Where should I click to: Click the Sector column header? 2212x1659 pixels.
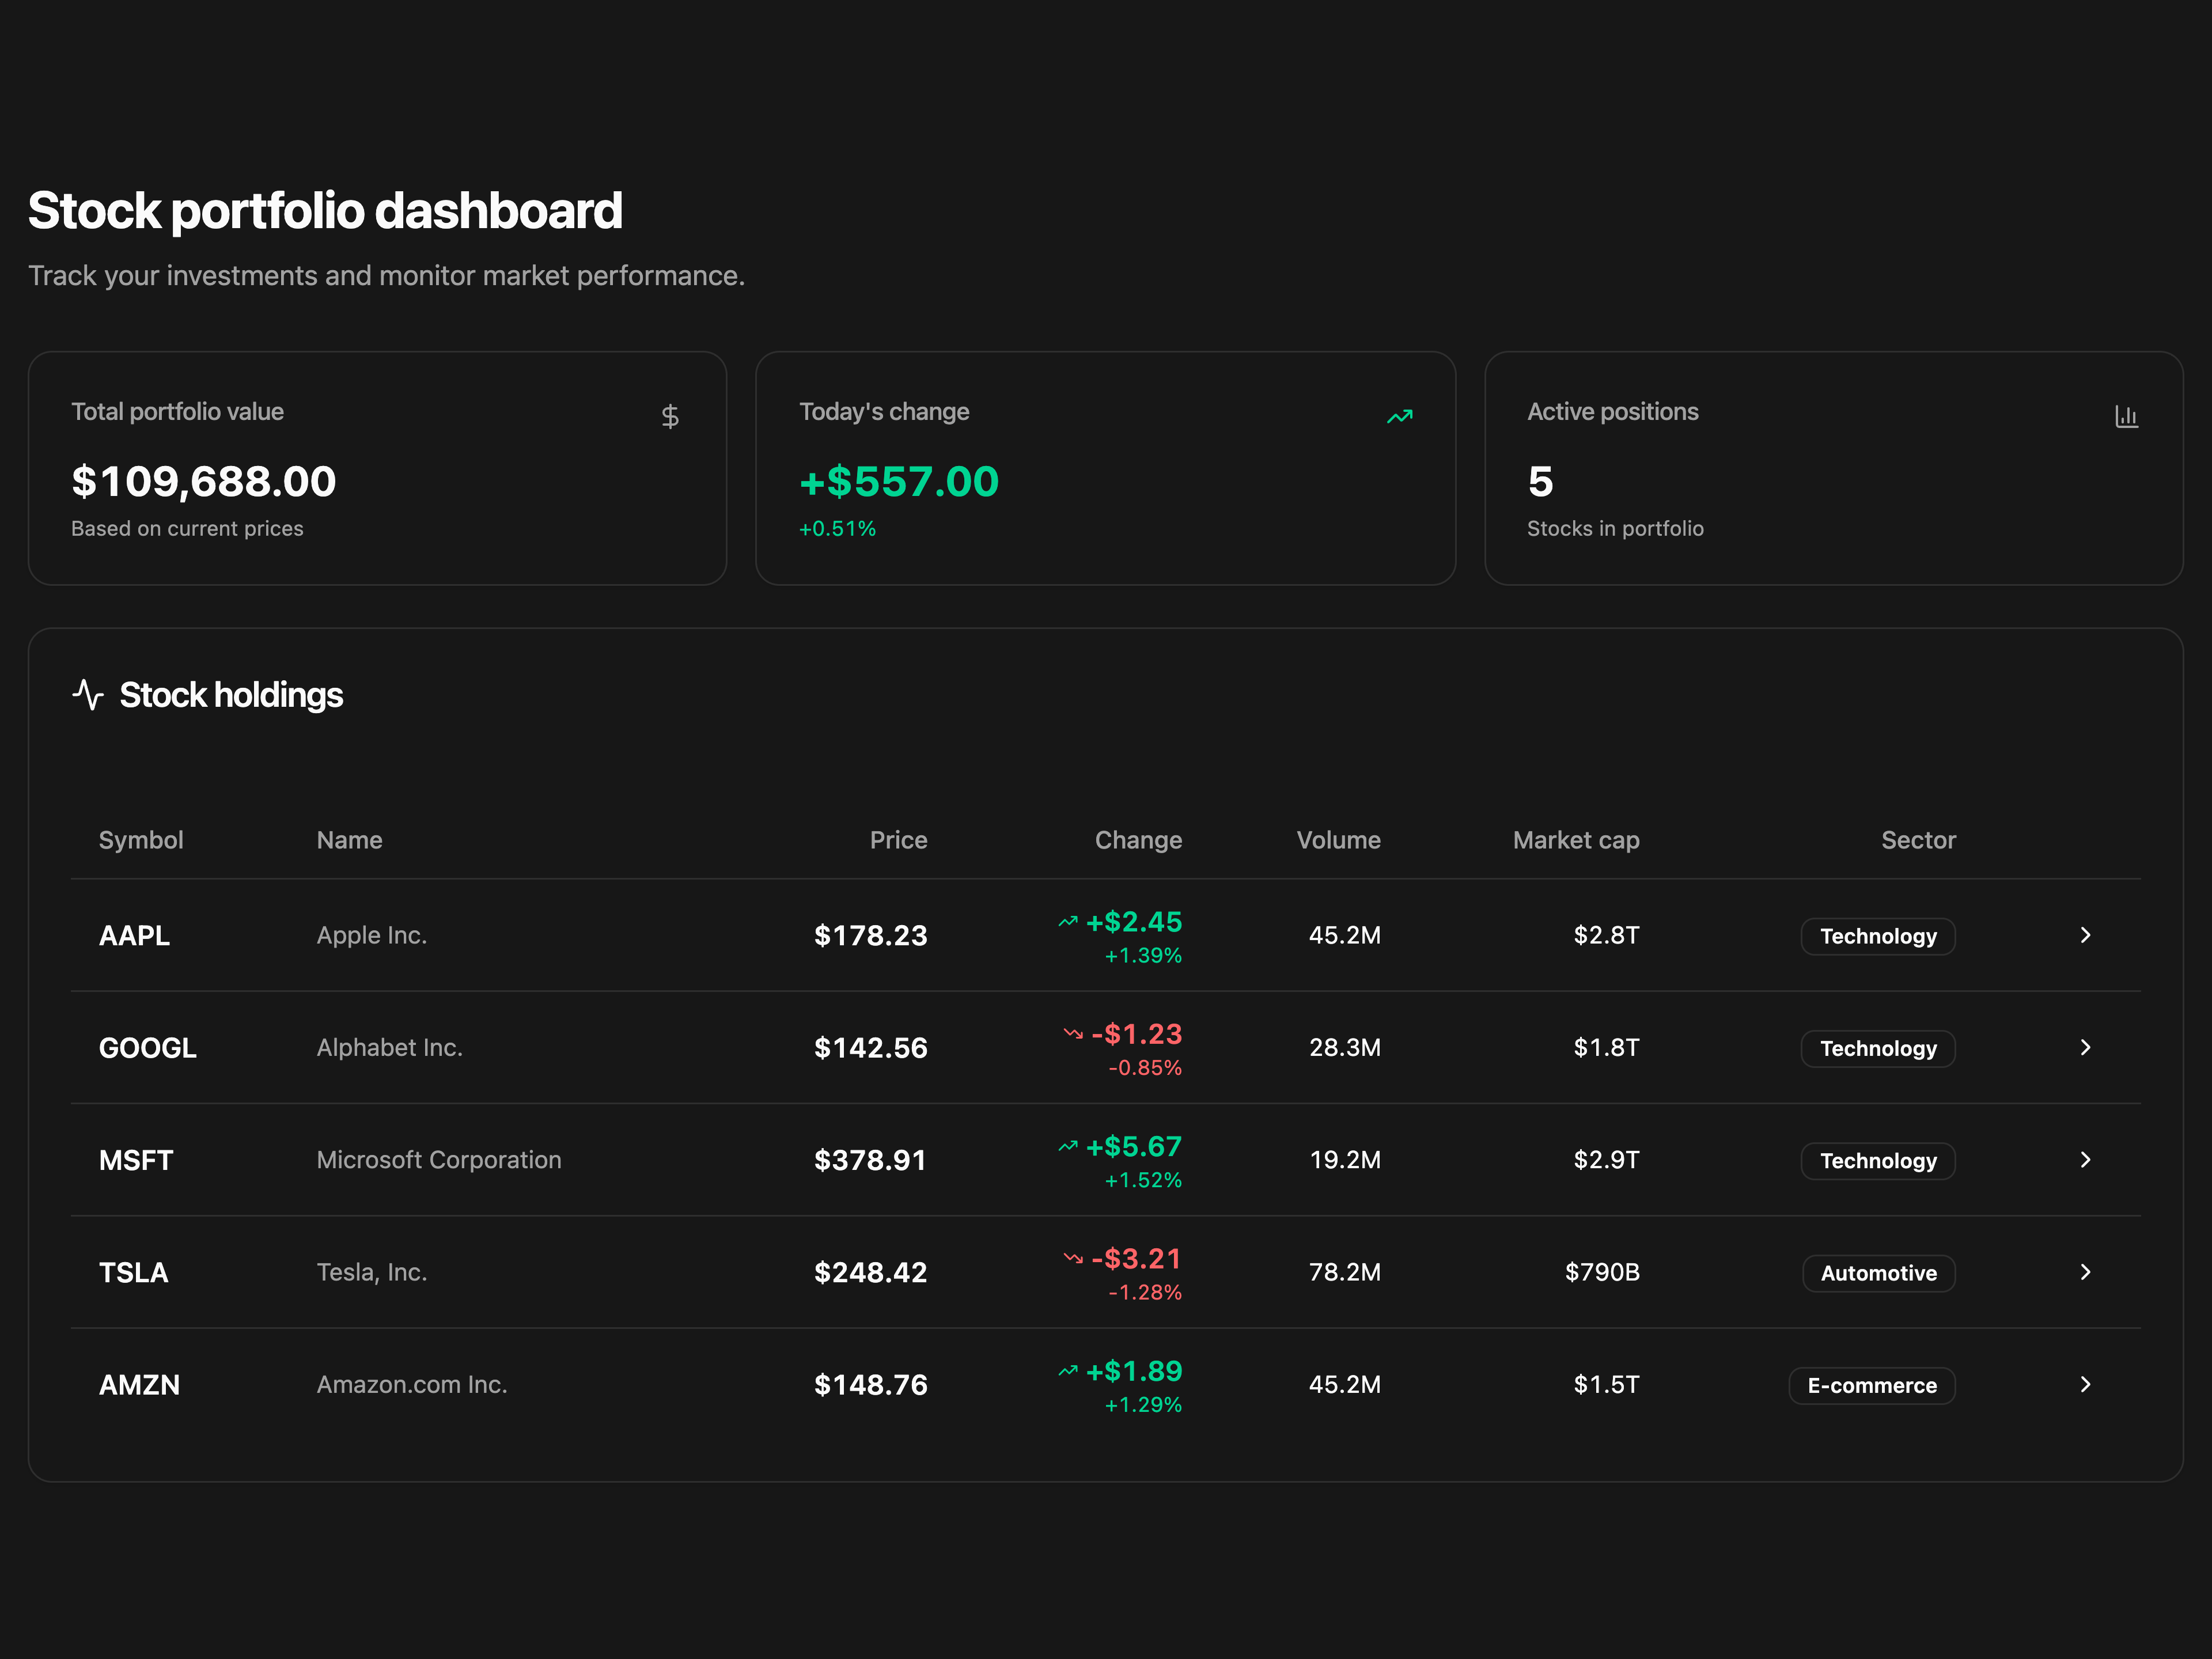coord(1918,840)
